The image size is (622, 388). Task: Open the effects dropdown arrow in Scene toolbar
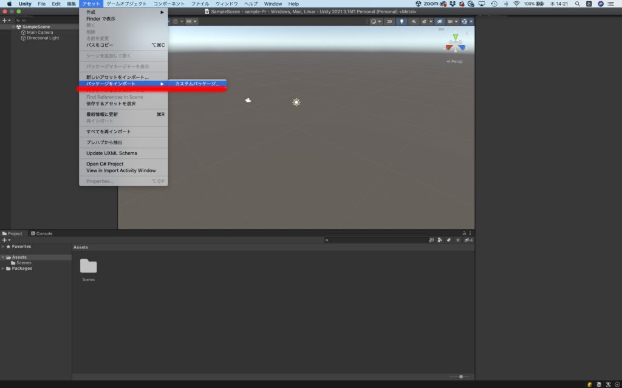click(x=431, y=21)
